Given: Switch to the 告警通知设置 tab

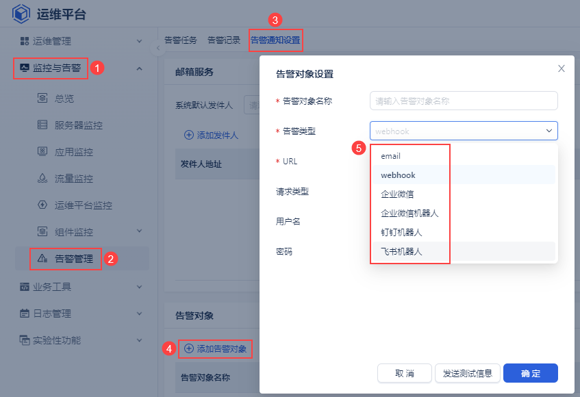Looking at the screenshot, I should [x=275, y=40].
